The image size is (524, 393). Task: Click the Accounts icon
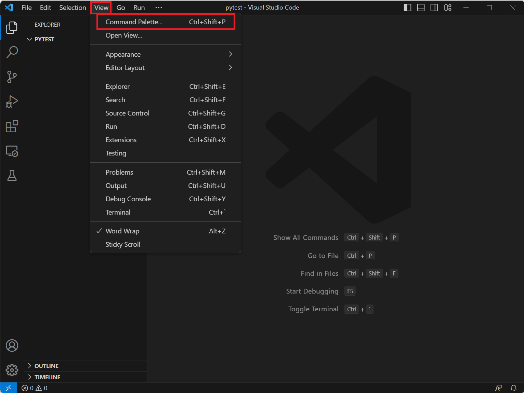click(12, 345)
